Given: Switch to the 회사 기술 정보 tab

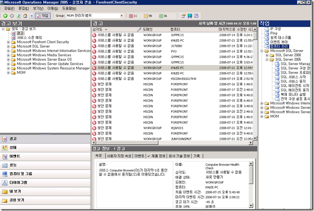Looking at the screenshot, I should click(179, 156).
